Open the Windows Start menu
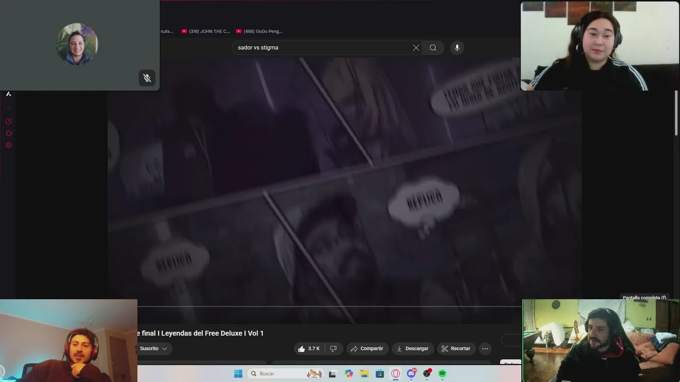This screenshot has height=382, width=680. (238, 374)
